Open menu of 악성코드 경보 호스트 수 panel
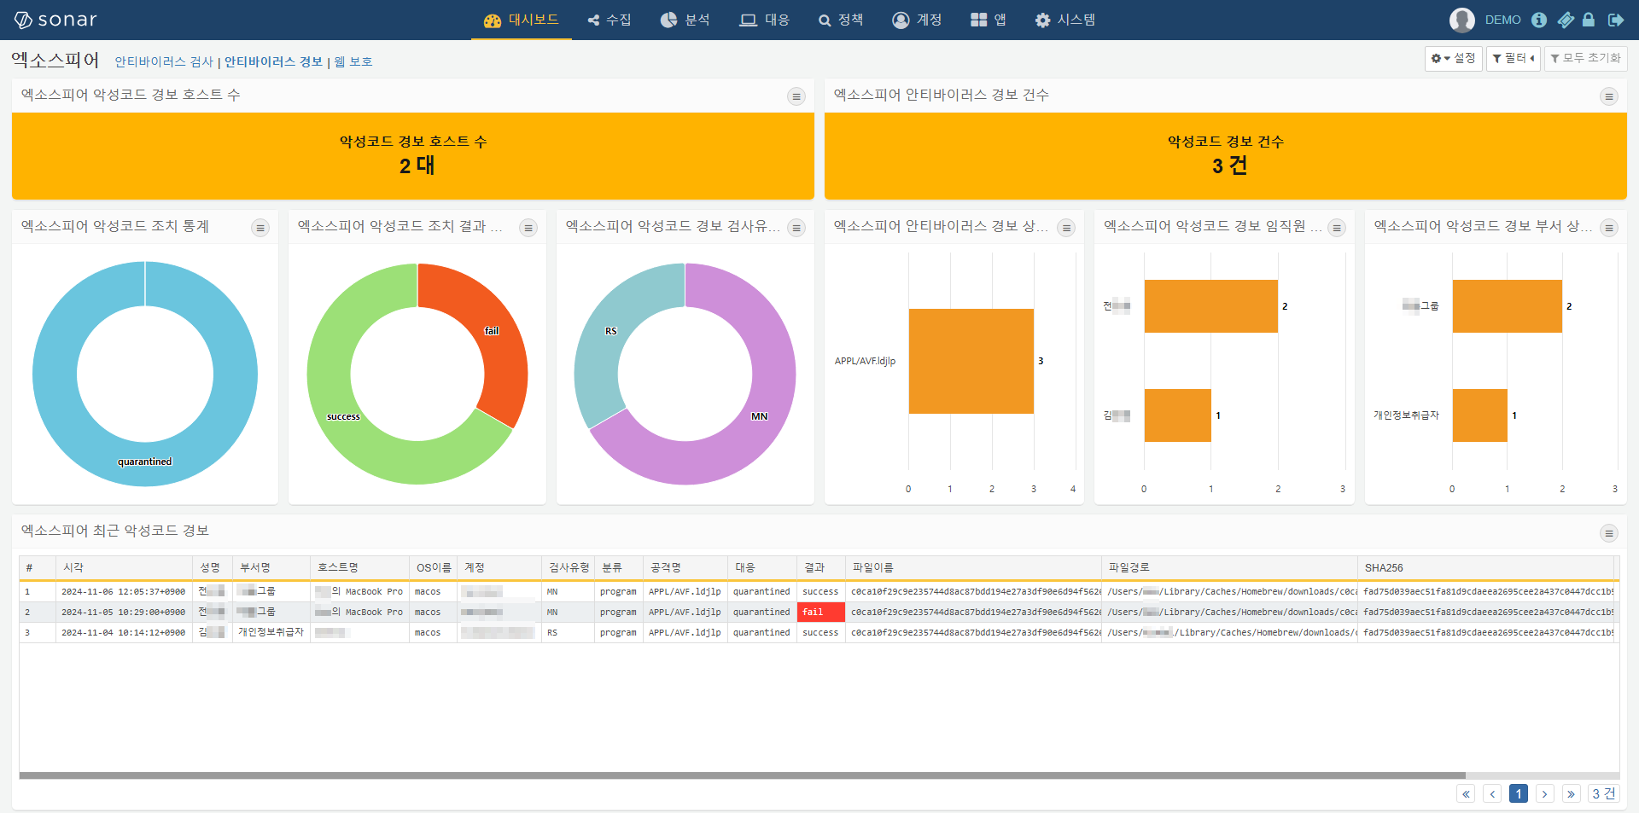Image resolution: width=1639 pixels, height=813 pixels. tap(796, 96)
